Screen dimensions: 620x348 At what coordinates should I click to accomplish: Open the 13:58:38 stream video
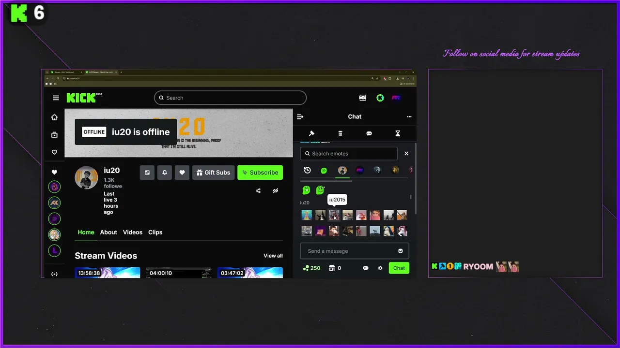point(108,273)
